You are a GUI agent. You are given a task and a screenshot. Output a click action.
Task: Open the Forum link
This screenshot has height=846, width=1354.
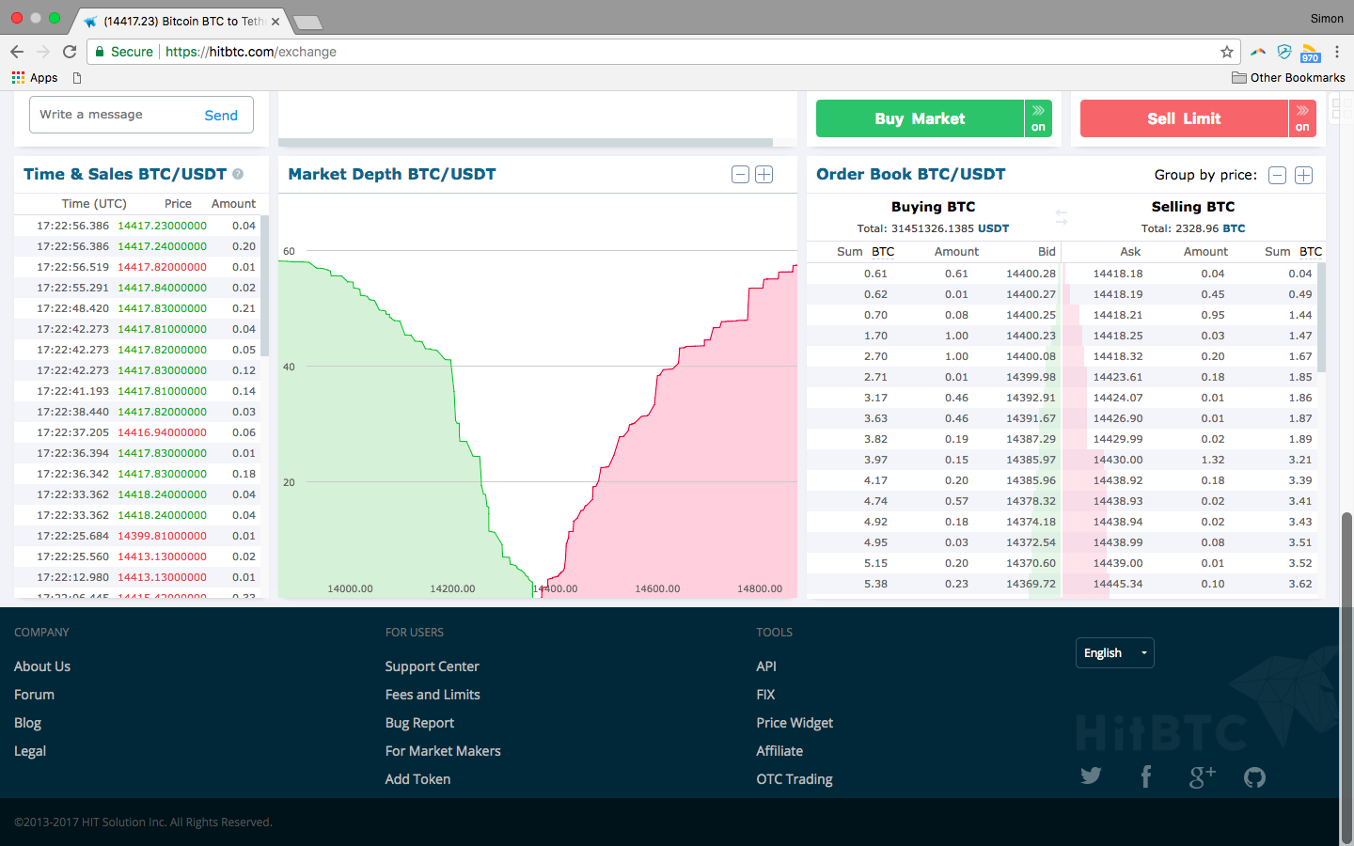34,695
